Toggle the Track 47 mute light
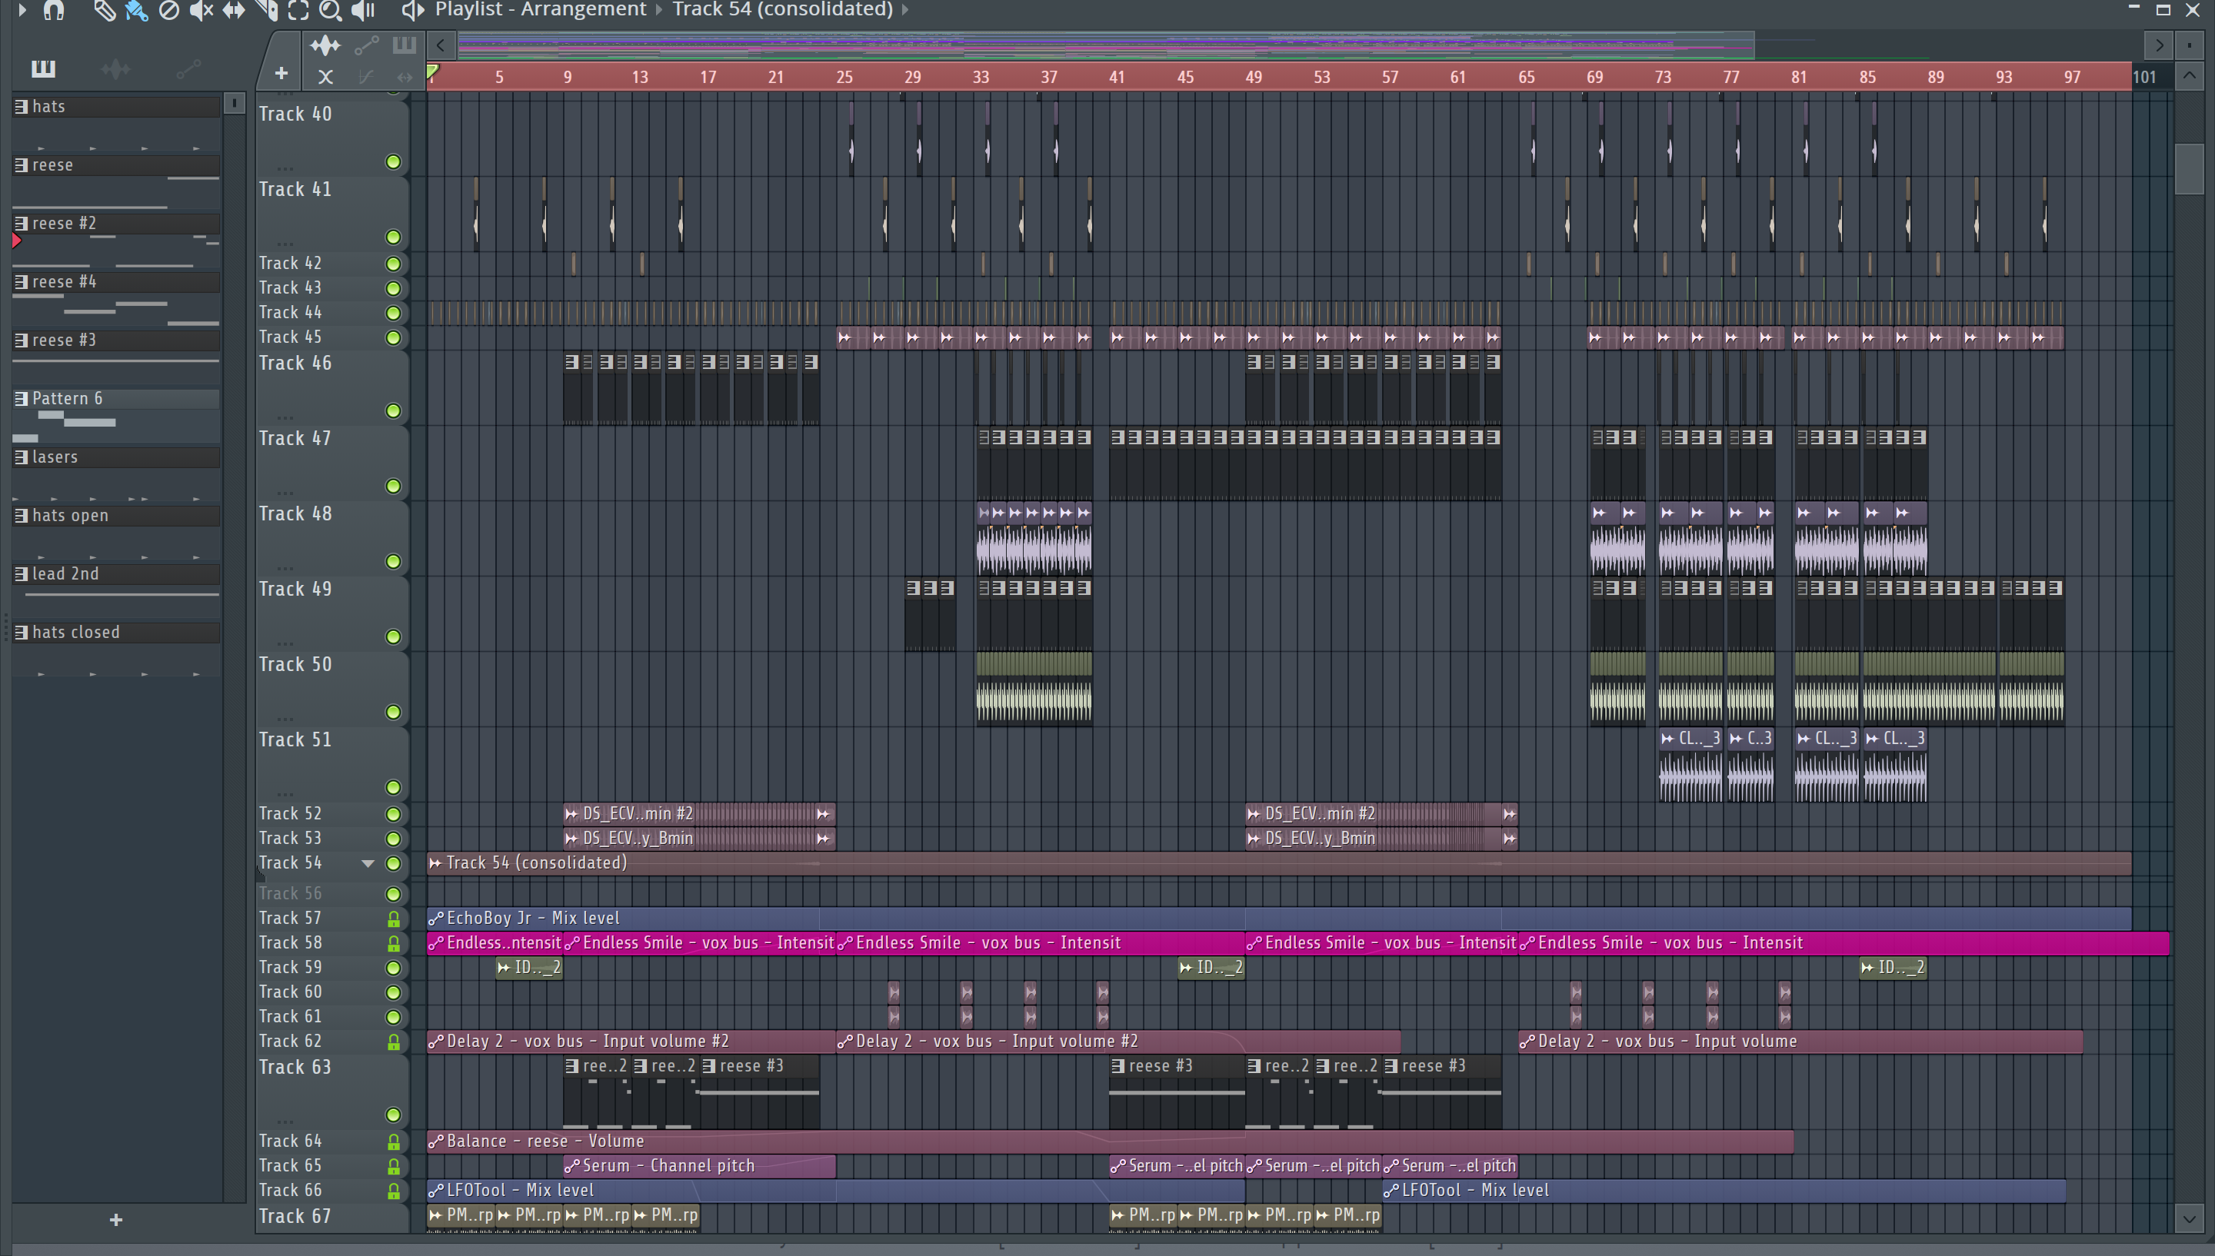The height and width of the screenshot is (1256, 2215). point(394,487)
